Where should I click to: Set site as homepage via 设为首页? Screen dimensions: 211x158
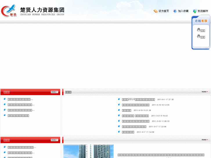click(164, 11)
